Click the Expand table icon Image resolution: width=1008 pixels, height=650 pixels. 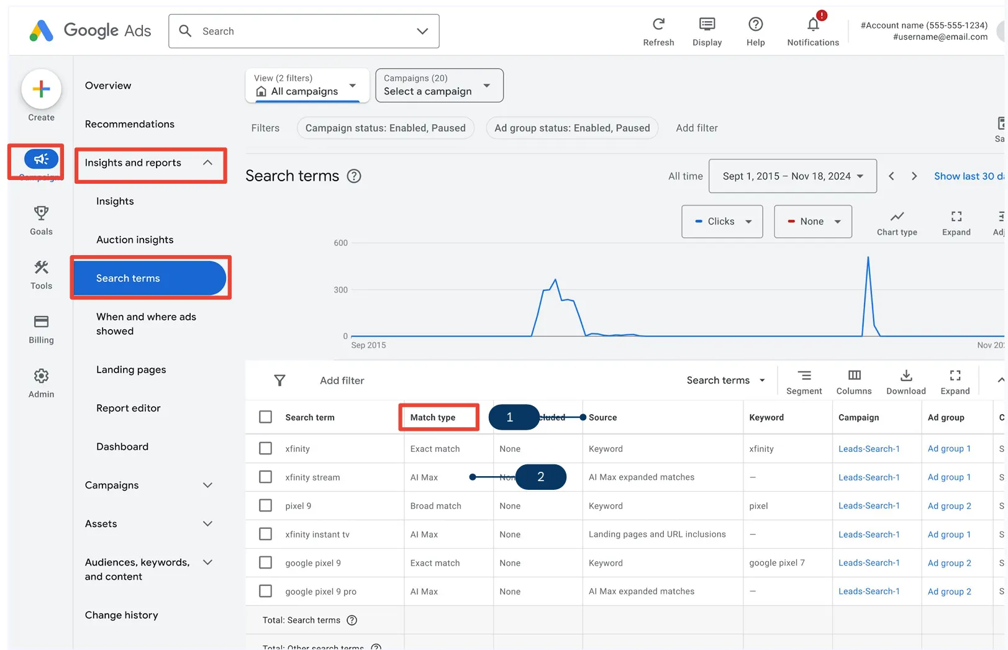pyautogui.click(x=955, y=375)
